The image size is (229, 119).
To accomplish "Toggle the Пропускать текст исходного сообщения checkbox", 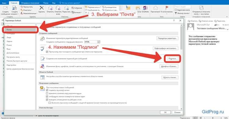I will point(47,52).
